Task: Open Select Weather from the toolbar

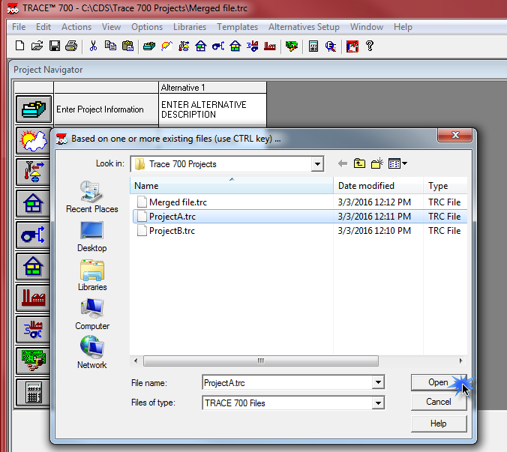Action: pos(166,46)
